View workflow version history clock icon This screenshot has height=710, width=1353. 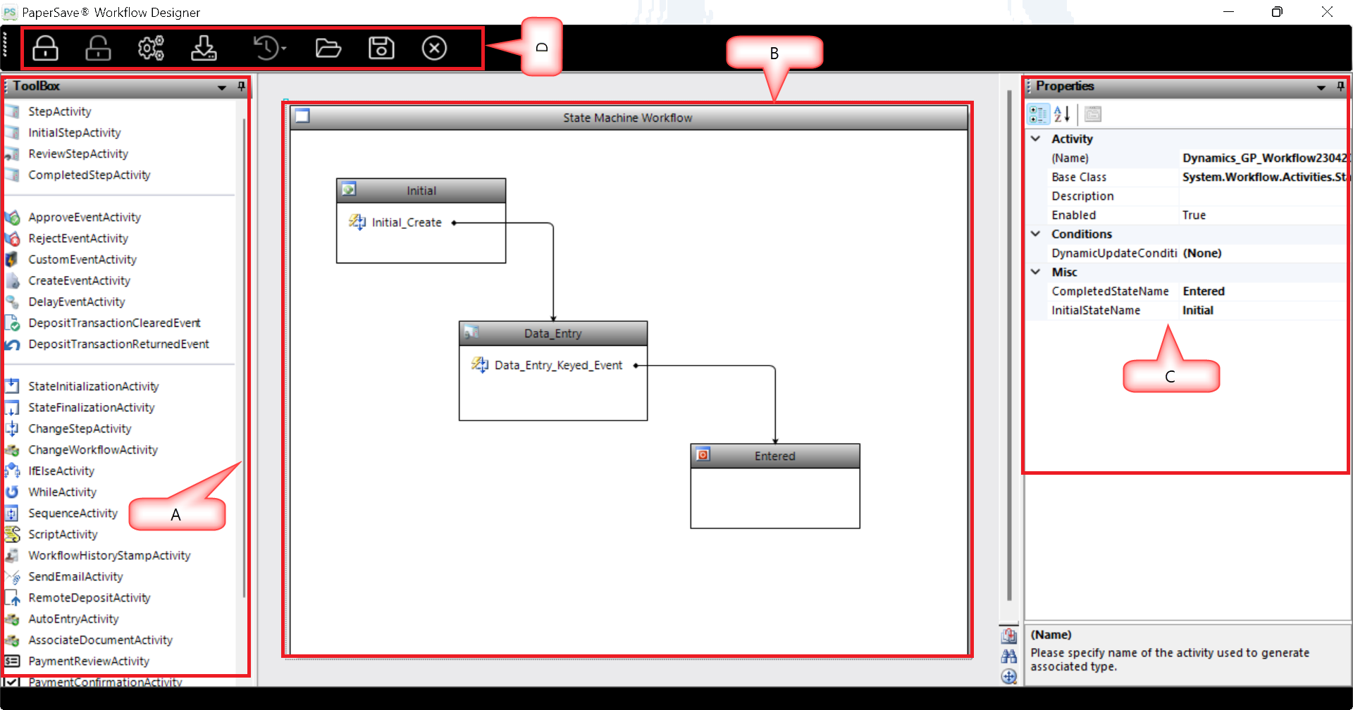point(266,48)
